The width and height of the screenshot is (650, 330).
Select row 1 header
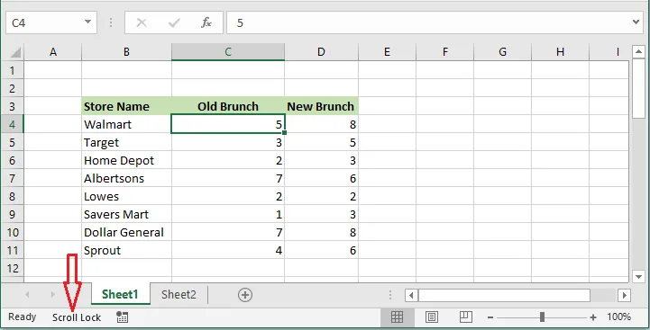click(x=12, y=70)
